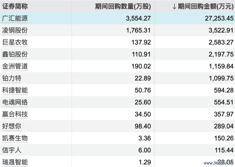
Task: Open the 赢合科技 stock link
Action: (x=15, y=114)
